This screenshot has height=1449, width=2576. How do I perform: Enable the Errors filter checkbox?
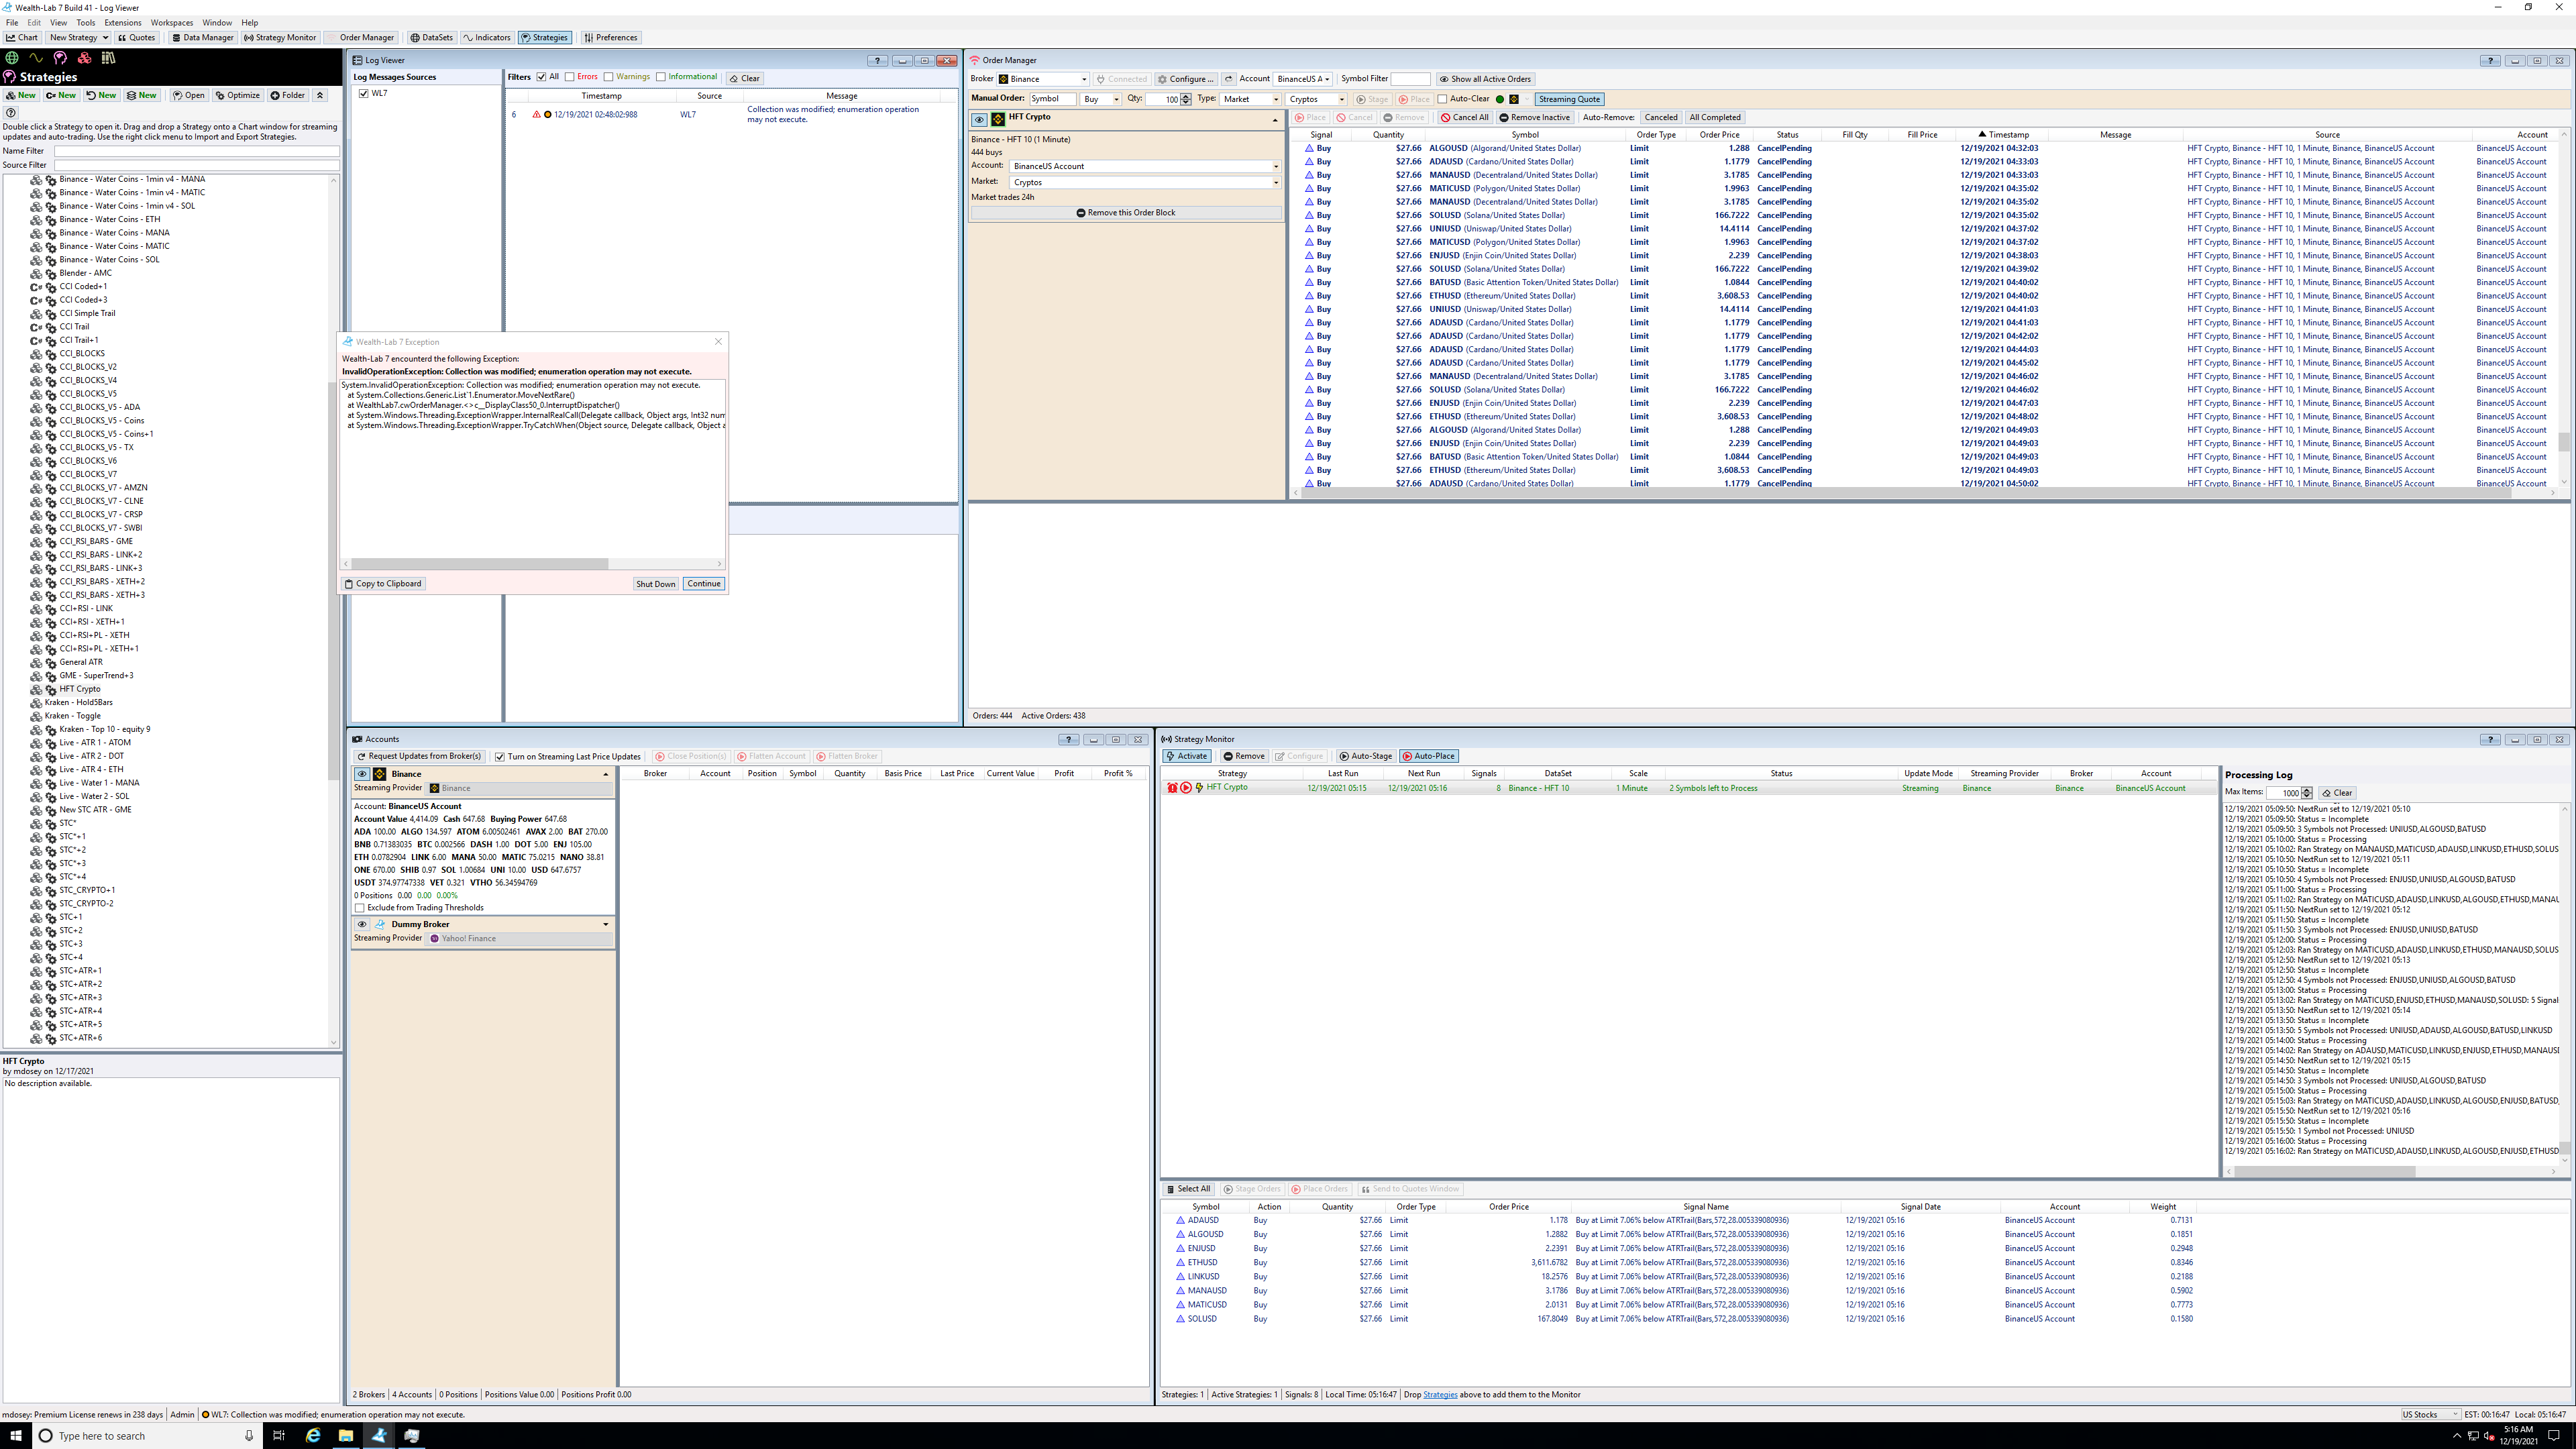click(x=570, y=77)
